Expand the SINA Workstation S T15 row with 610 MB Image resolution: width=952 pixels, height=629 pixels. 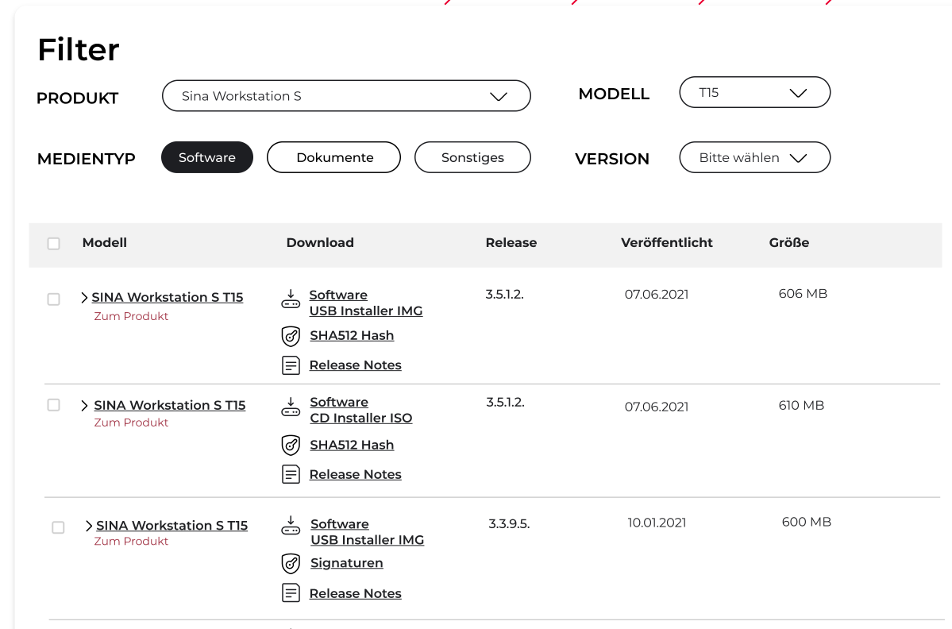click(84, 406)
